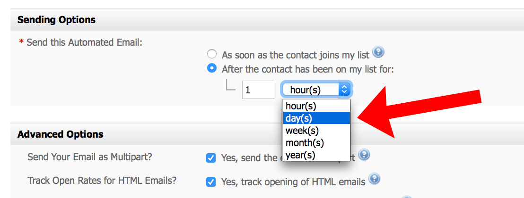Toggle the track opening of HTML emails checkbox
The width and height of the screenshot is (524, 198).
click(x=211, y=182)
